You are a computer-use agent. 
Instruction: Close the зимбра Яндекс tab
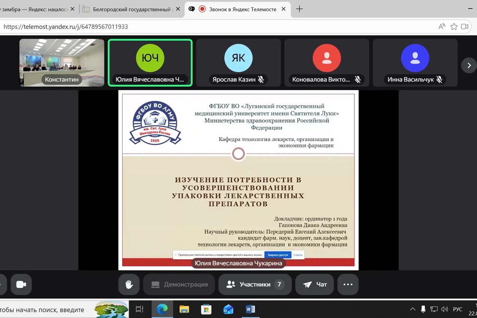click(x=73, y=9)
